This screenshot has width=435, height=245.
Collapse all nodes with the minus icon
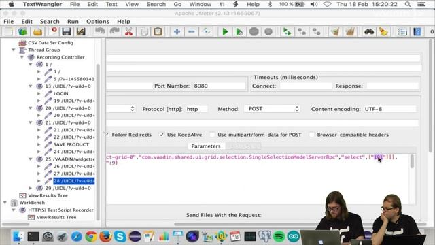click(x=192, y=32)
